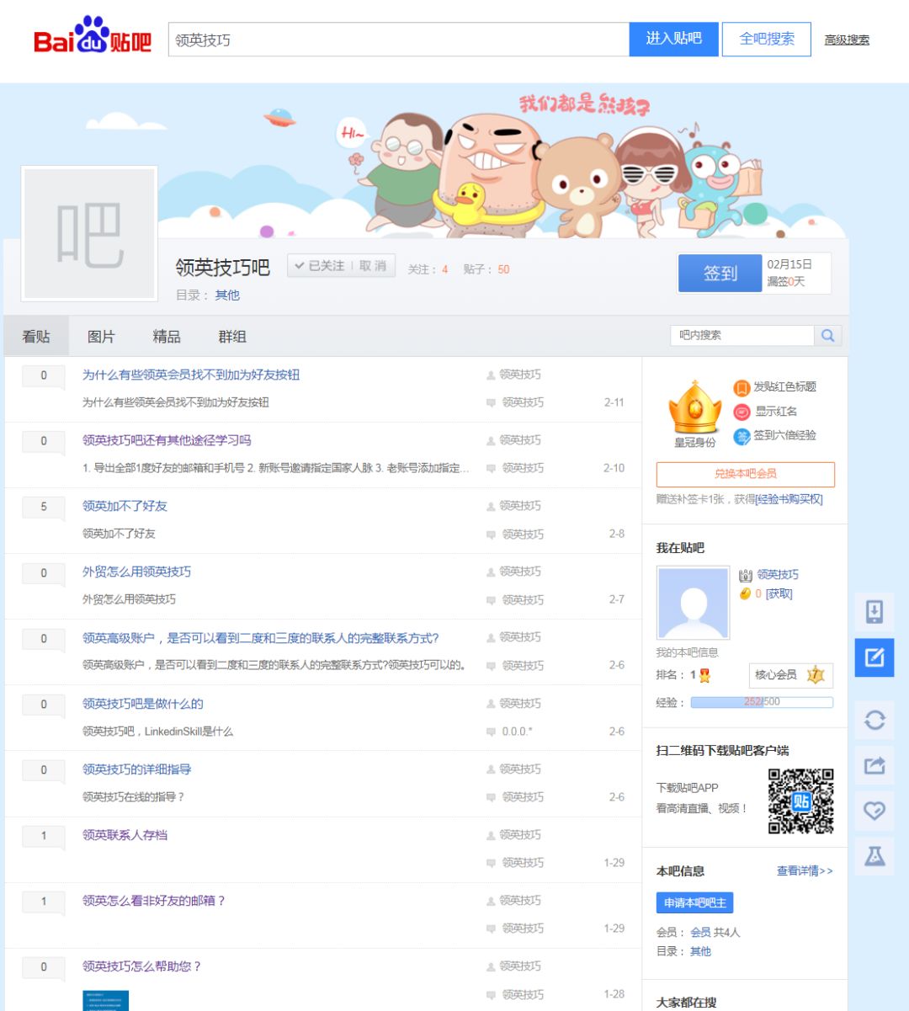909x1011 pixels.
Task: Open post 领英加不了好友
Action: [x=125, y=506]
